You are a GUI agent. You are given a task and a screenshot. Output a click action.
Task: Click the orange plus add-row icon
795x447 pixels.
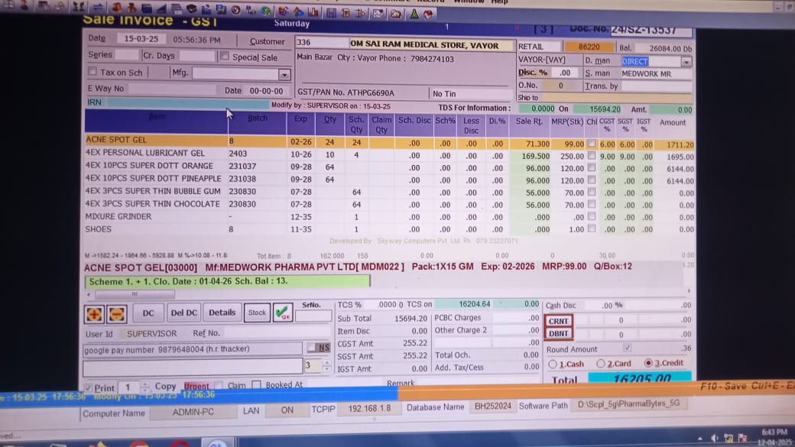click(95, 313)
